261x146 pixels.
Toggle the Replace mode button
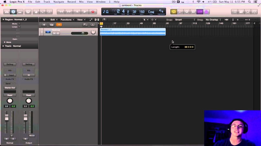(x=187, y=12)
